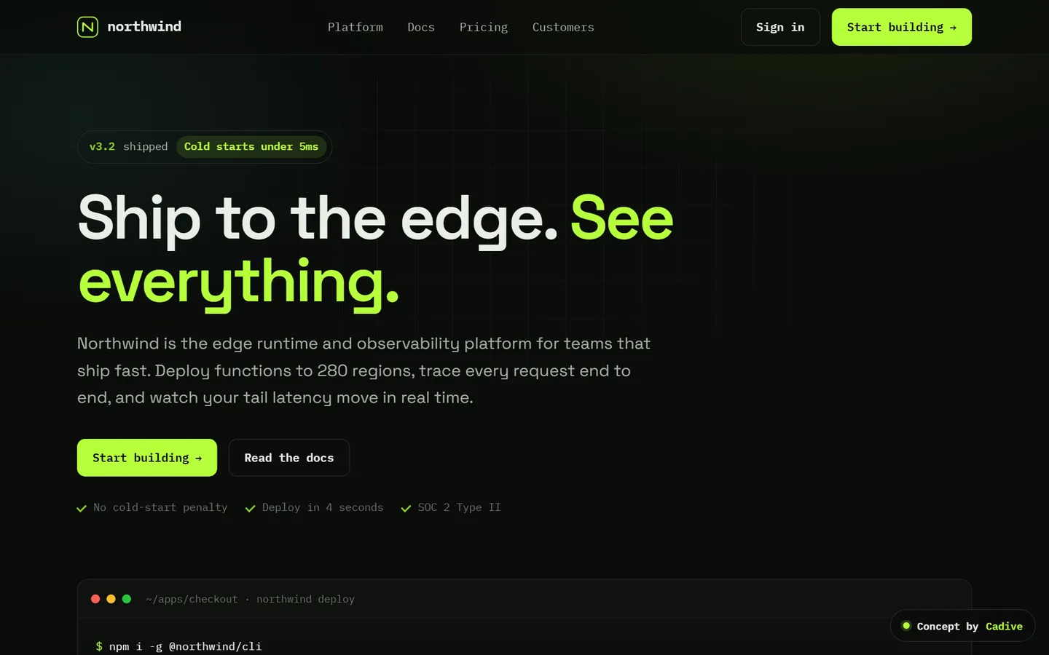
Task: Open the Pricing nav link
Action: pyautogui.click(x=484, y=27)
